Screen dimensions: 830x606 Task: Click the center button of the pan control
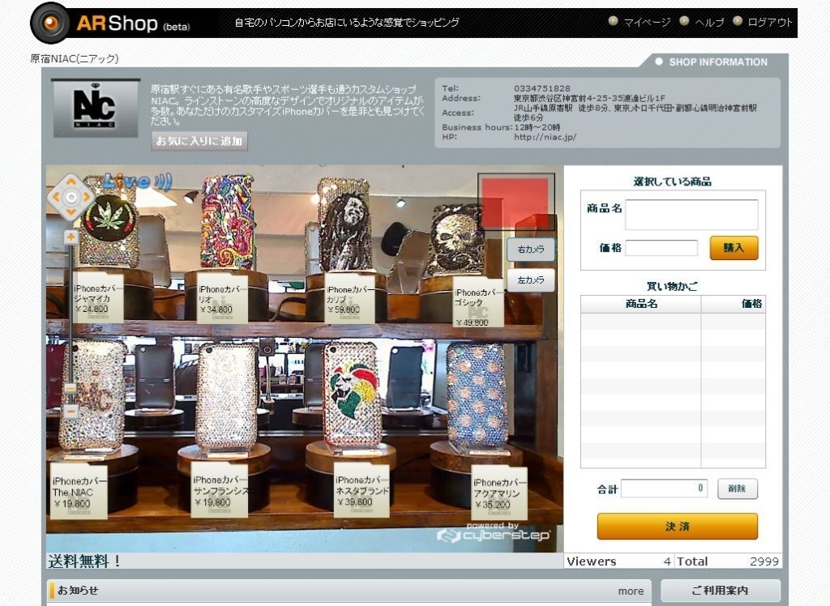point(71,198)
